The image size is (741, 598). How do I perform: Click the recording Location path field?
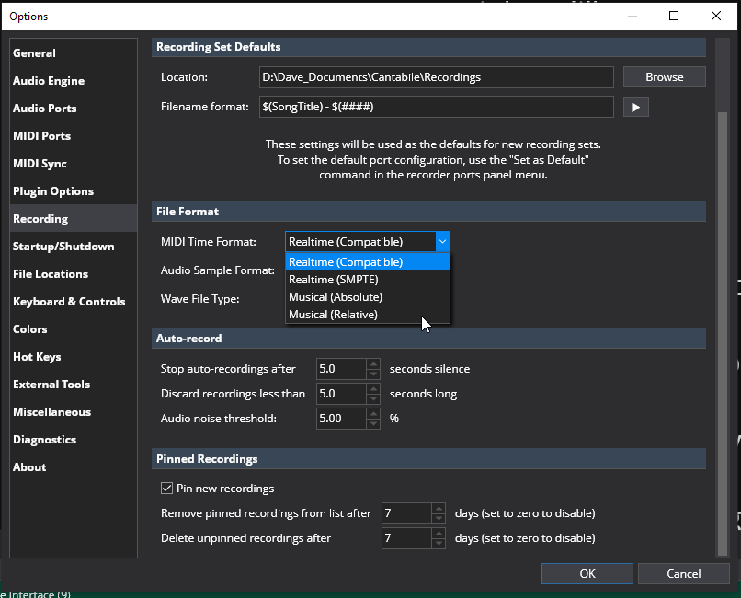click(435, 77)
